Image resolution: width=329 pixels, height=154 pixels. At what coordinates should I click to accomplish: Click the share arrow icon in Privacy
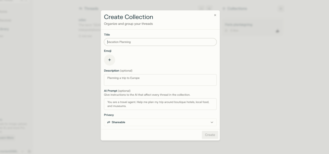[x=109, y=122]
